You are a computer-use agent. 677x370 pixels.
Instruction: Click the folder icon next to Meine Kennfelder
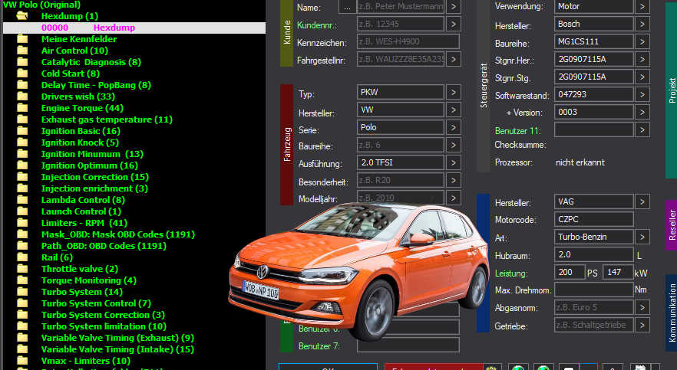(22, 39)
